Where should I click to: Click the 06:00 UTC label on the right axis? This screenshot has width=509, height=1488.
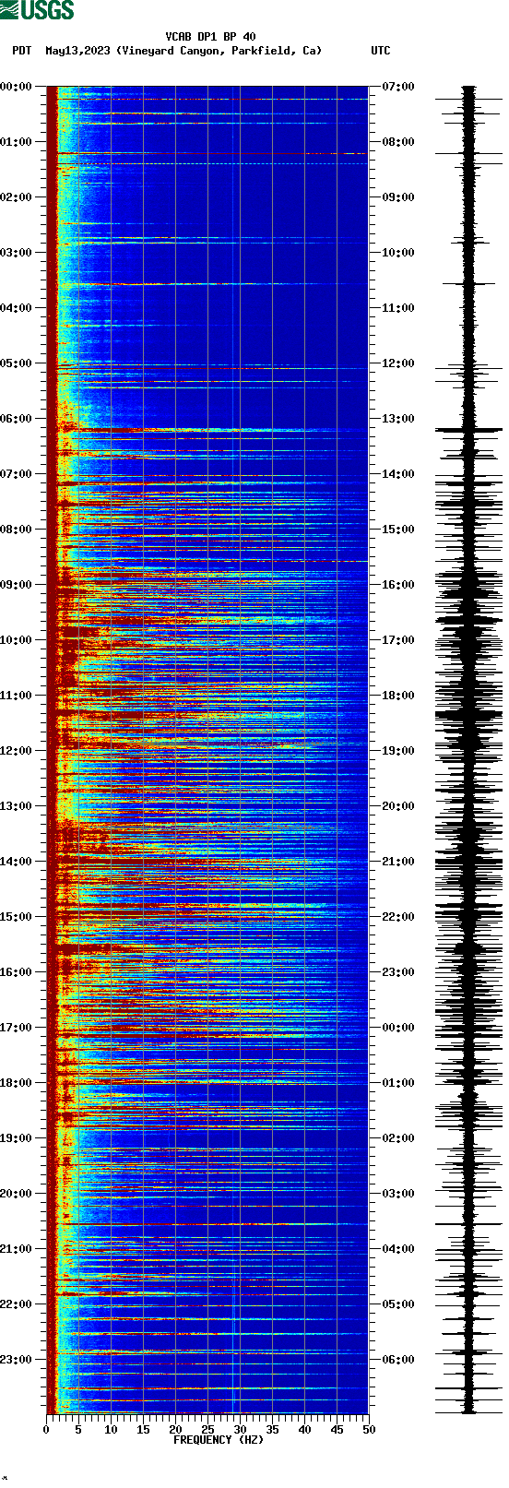pyautogui.click(x=398, y=1360)
